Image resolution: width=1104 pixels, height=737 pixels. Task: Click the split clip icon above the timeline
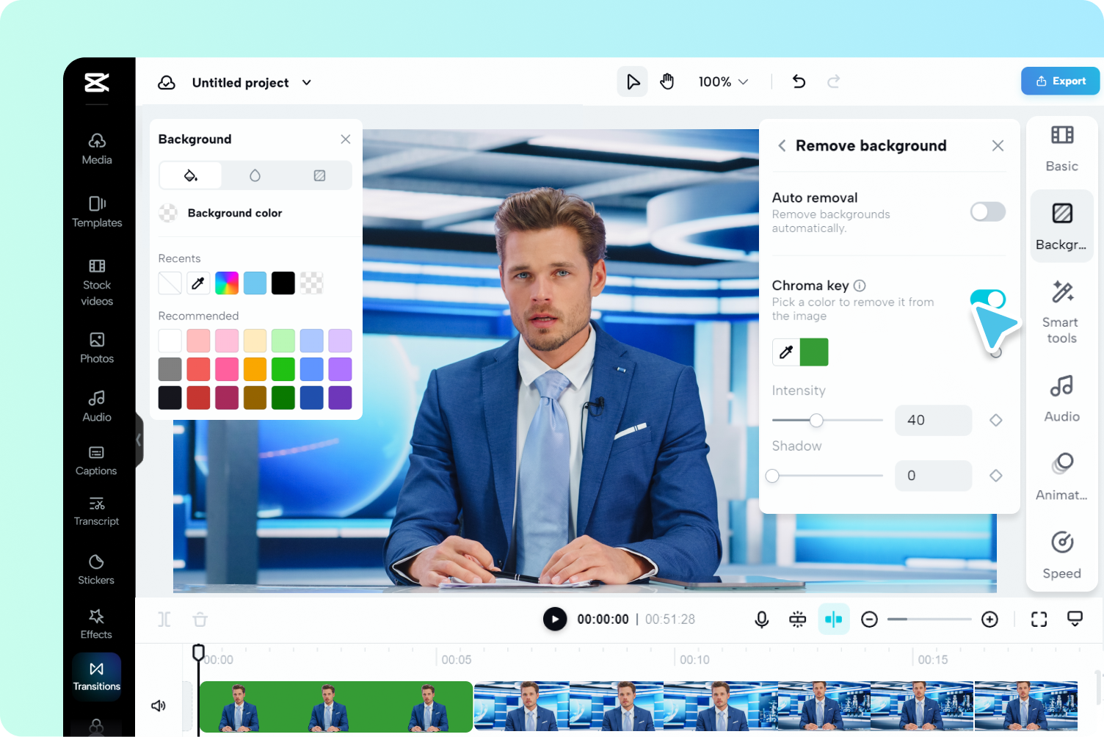click(164, 619)
